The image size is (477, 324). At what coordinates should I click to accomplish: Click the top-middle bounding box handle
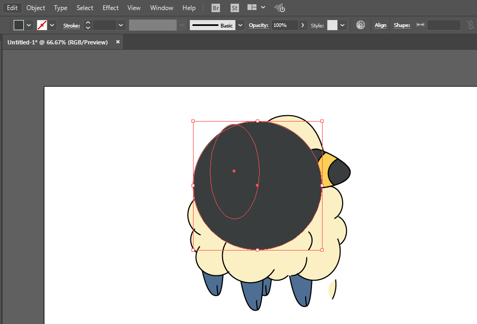pyautogui.click(x=258, y=121)
